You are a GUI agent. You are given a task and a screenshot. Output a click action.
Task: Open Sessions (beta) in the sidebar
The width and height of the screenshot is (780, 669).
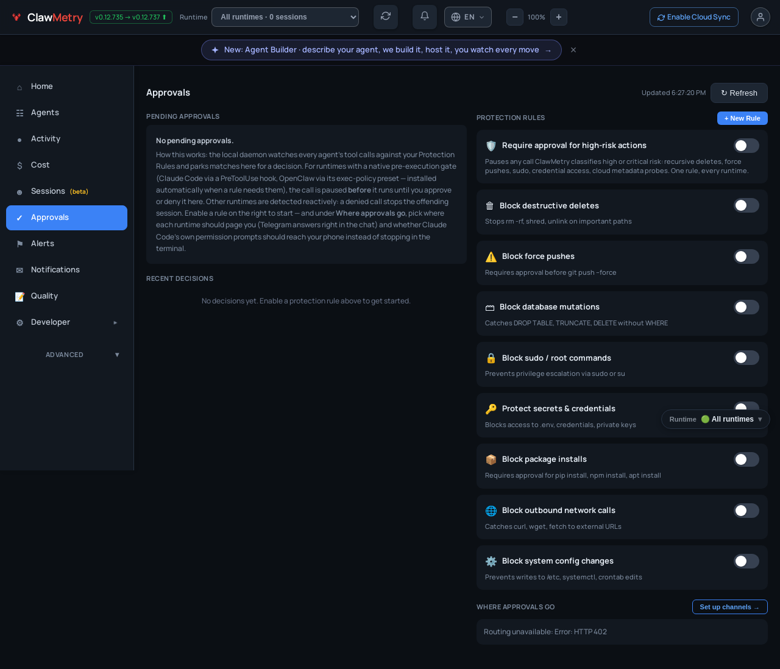point(66,191)
